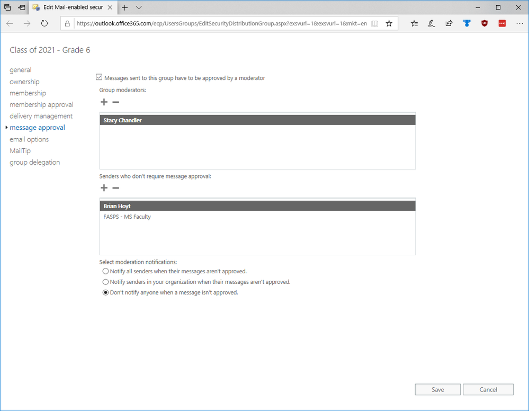Open the MailTip section

[20, 151]
